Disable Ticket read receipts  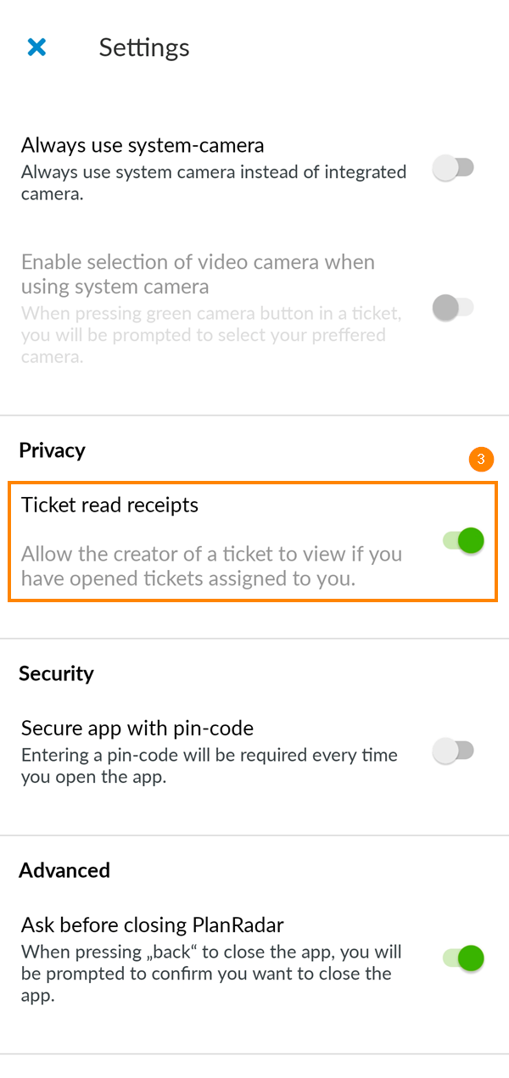(x=462, y=539)
